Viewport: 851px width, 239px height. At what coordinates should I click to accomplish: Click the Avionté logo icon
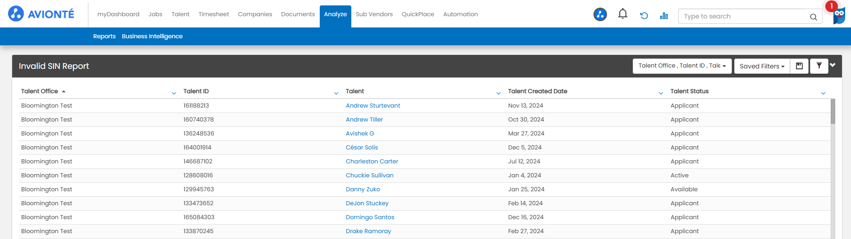16,14
